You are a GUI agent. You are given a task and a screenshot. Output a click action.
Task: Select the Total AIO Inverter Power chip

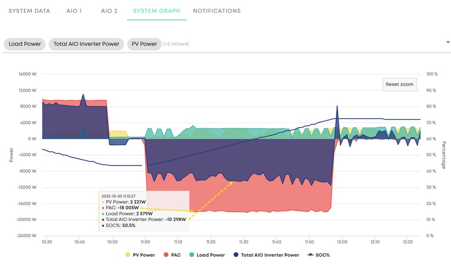(x=86, y=44)
